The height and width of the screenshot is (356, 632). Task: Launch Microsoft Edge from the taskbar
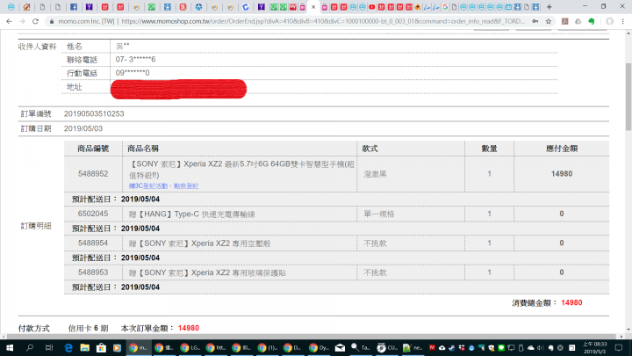click(x=68, y=347)
